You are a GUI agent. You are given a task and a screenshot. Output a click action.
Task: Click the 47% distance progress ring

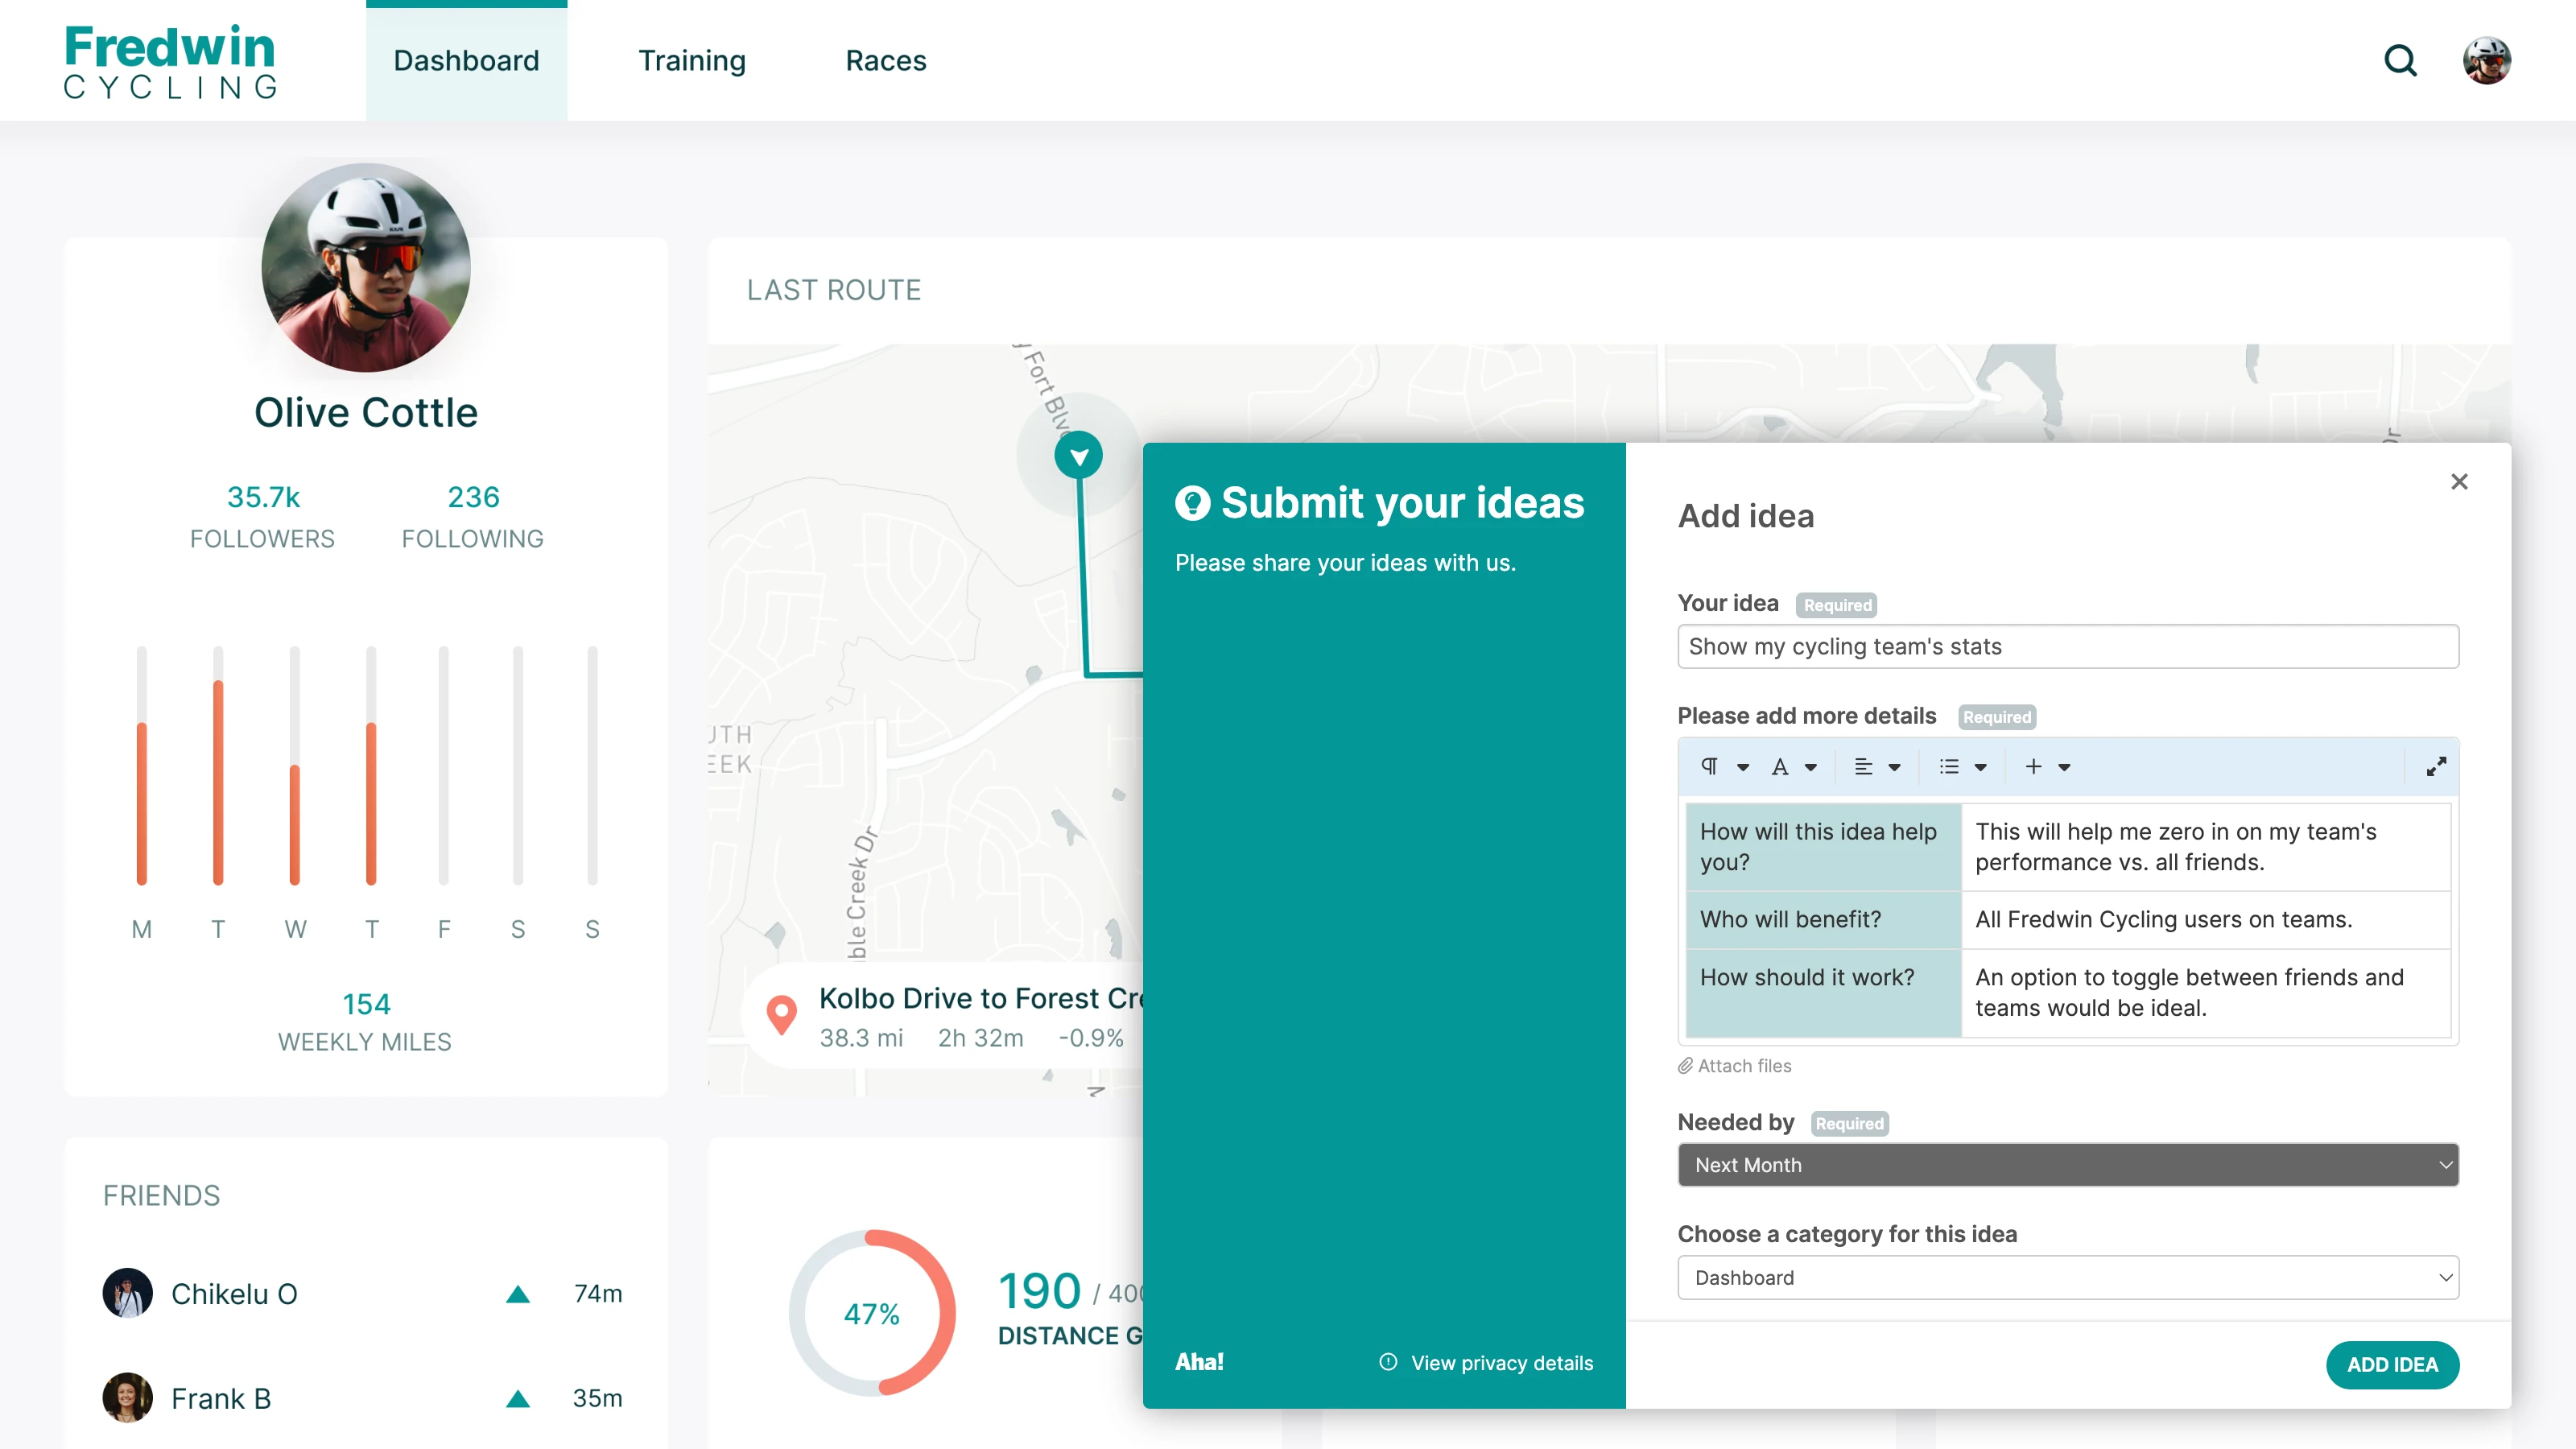click(x=872, y=1313)
